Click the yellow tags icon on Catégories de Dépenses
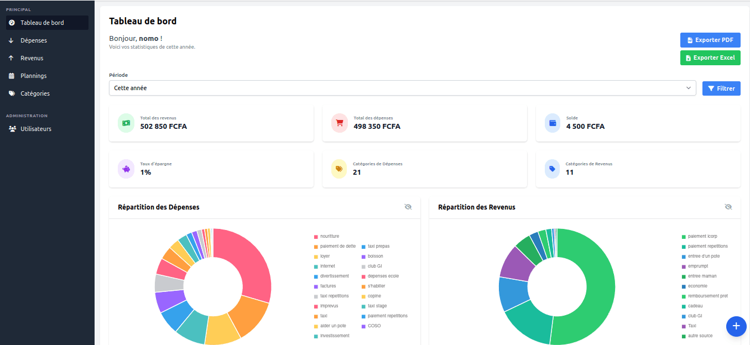This screenshot has height=345, width=750. point(339,169)
